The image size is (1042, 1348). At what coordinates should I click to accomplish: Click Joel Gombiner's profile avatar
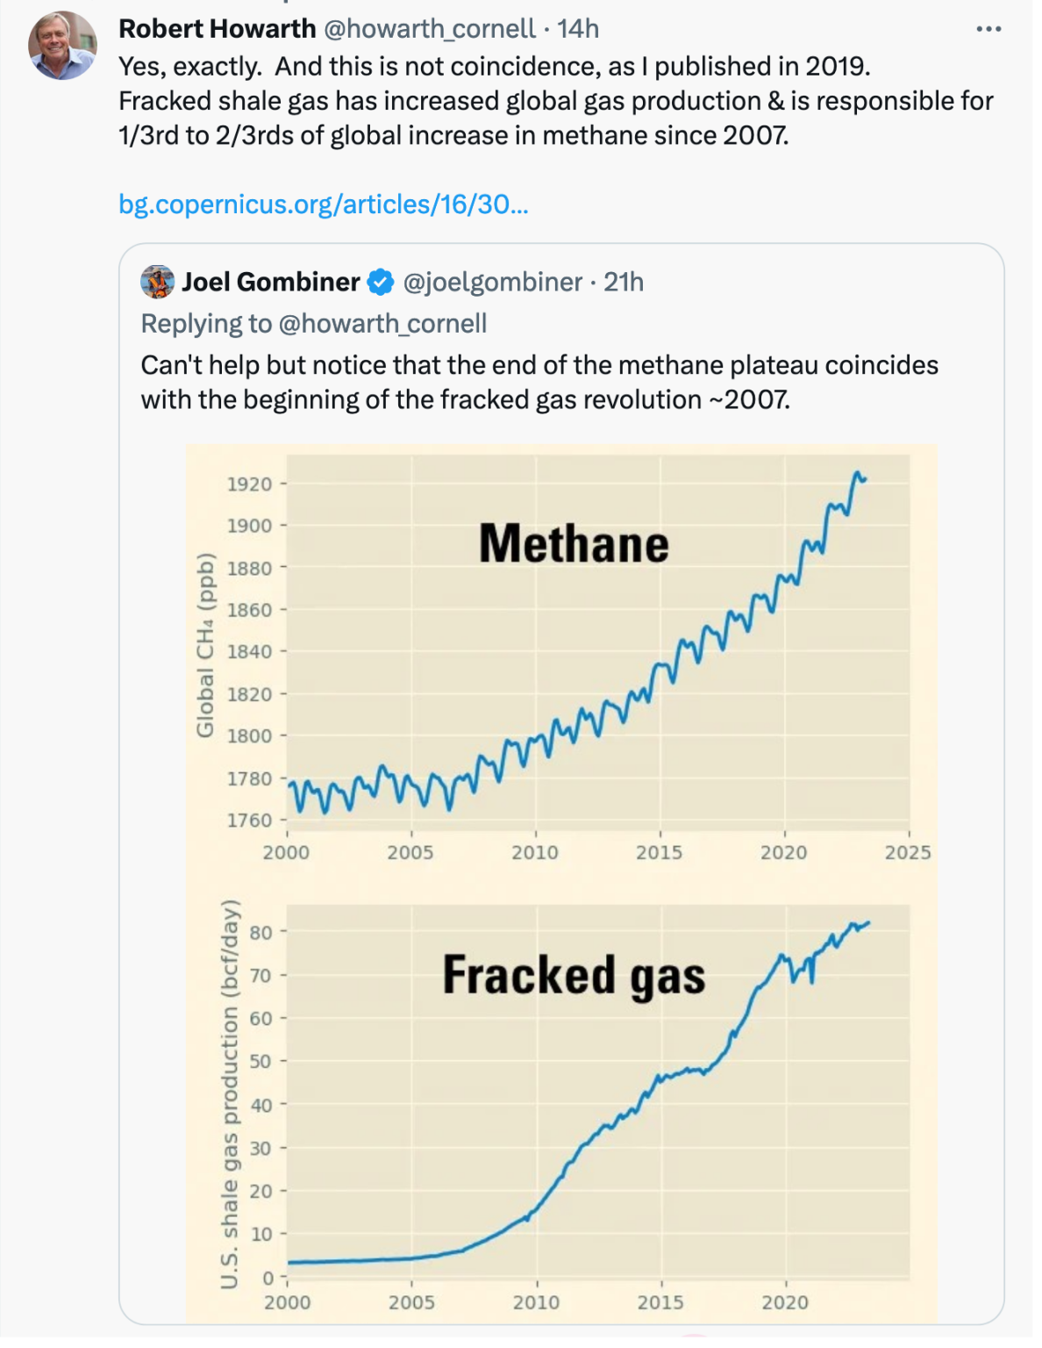(x=157, y=283)
